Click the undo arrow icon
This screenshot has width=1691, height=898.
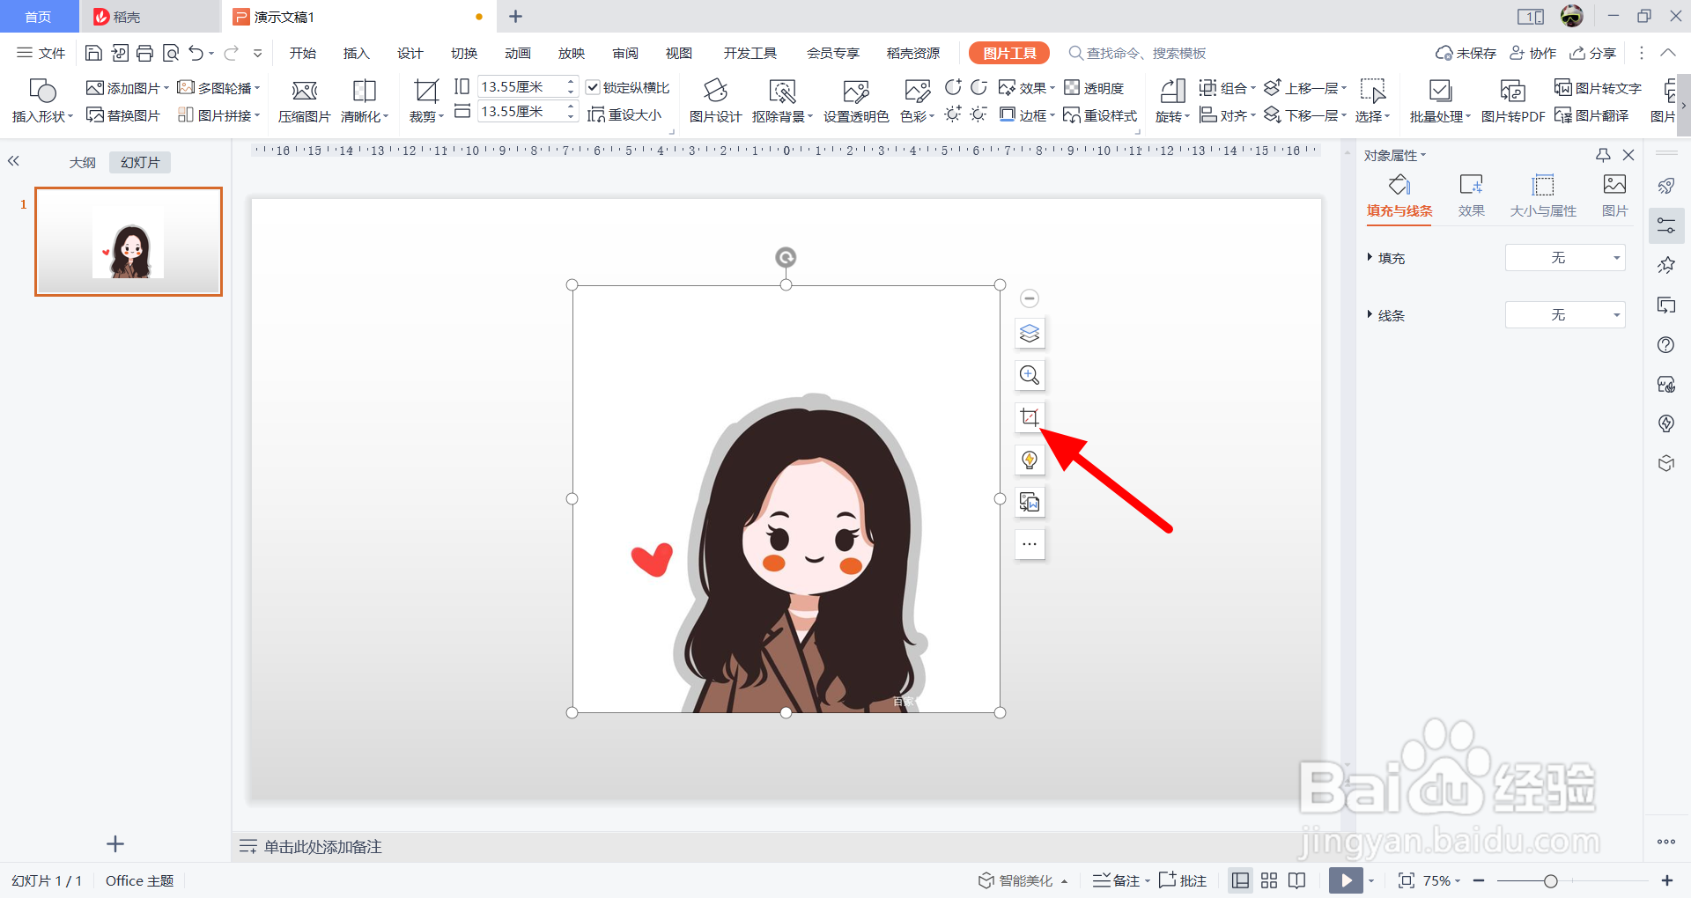pos(196,54)
